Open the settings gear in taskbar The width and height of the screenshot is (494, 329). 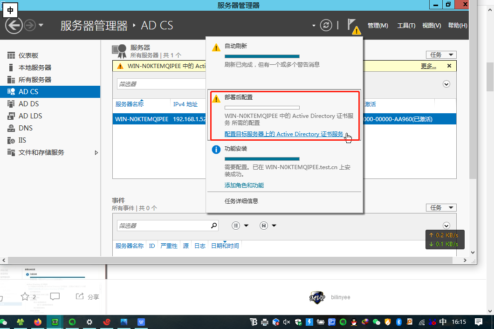pyautogui.click(x=89, y=322)
